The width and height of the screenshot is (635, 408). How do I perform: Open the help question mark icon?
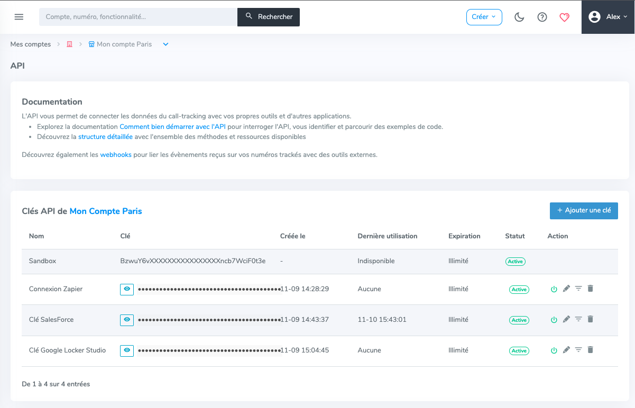[x=542, y=17]
